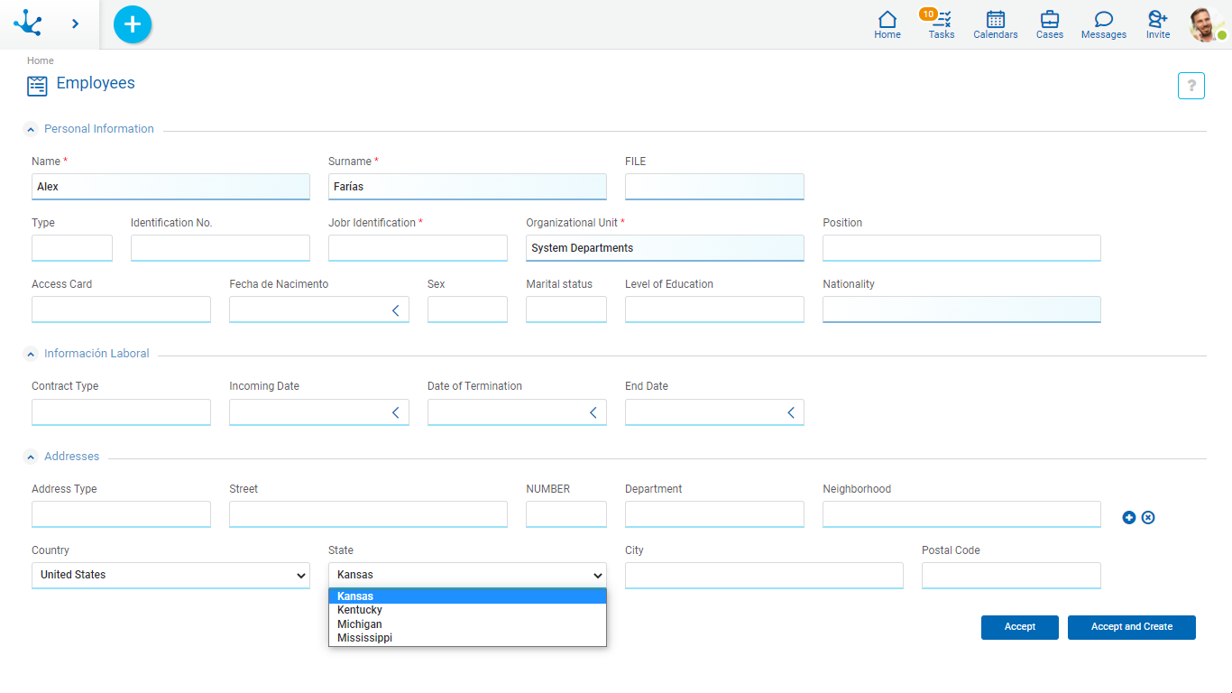Collapse the Información Laboral section
1232x693 pixels.
pyautogui.click(x=31, y=355)
